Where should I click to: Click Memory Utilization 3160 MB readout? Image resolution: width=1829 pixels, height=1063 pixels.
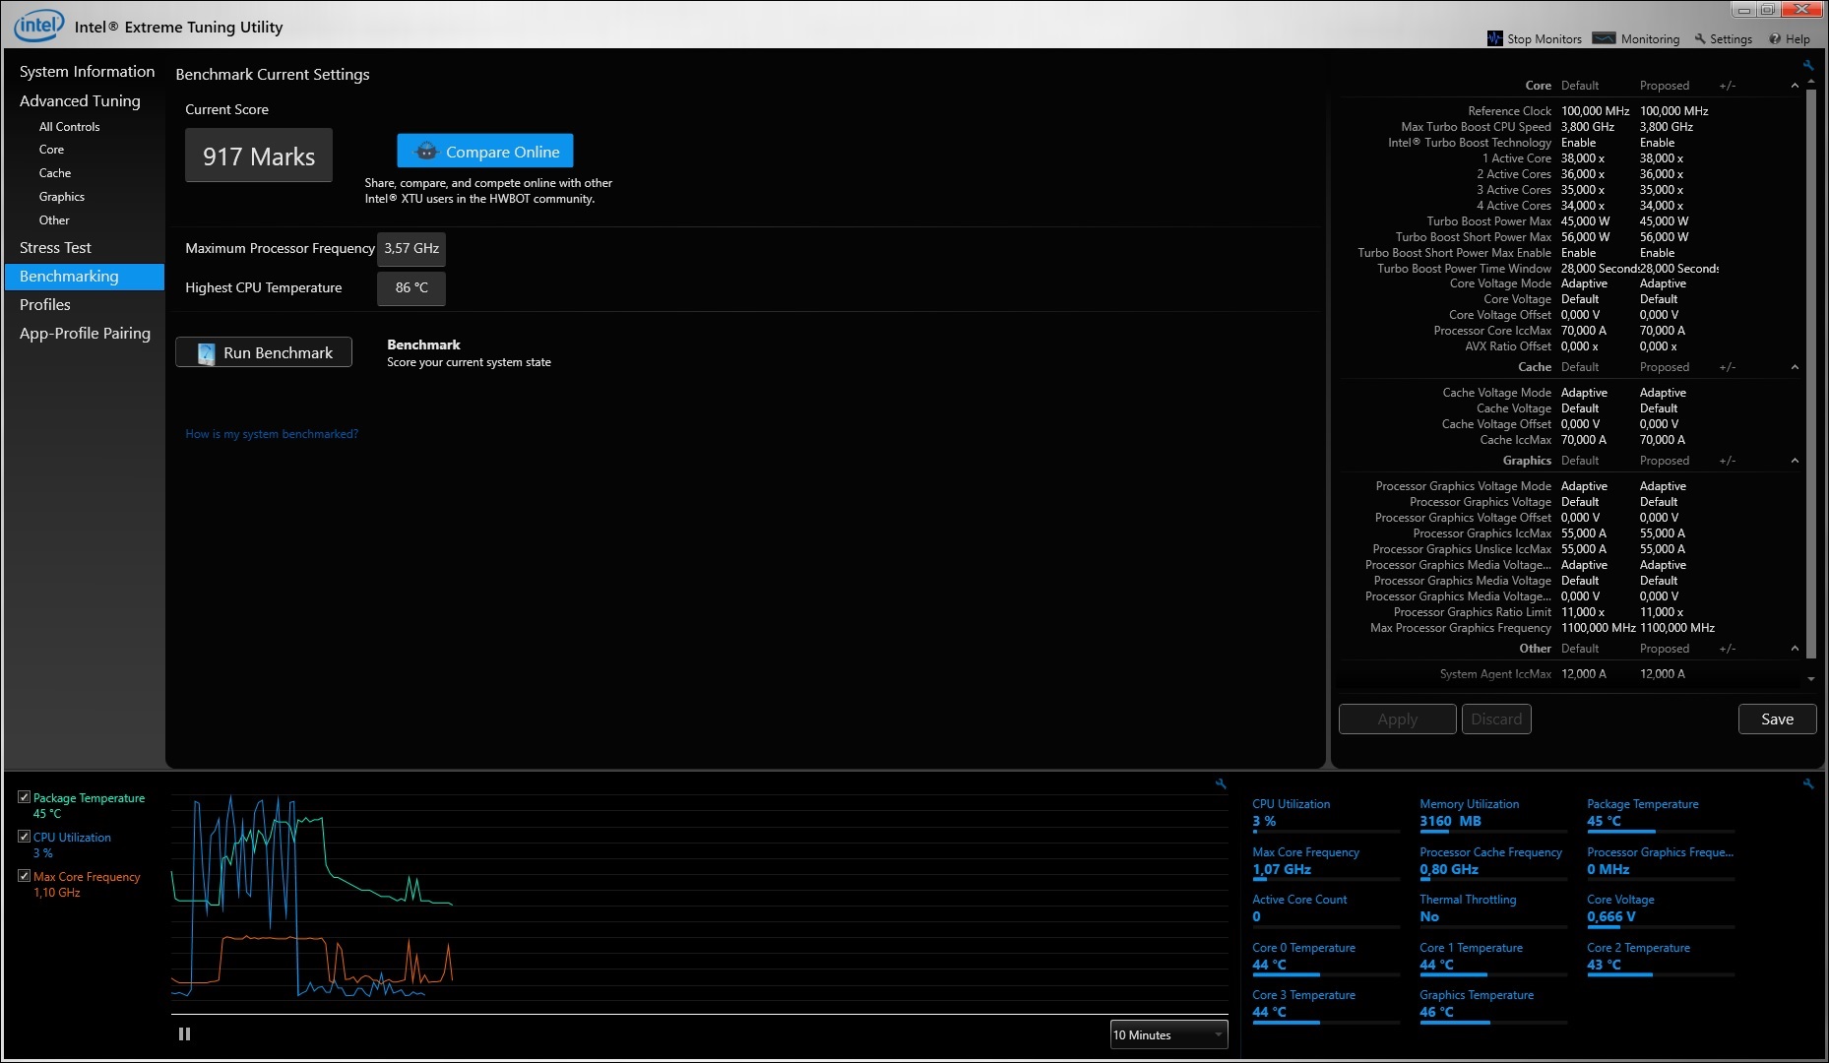(1491, 813)
